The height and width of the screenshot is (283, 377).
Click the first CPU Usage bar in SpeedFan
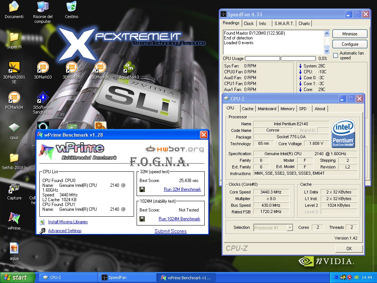pos(262,59)
